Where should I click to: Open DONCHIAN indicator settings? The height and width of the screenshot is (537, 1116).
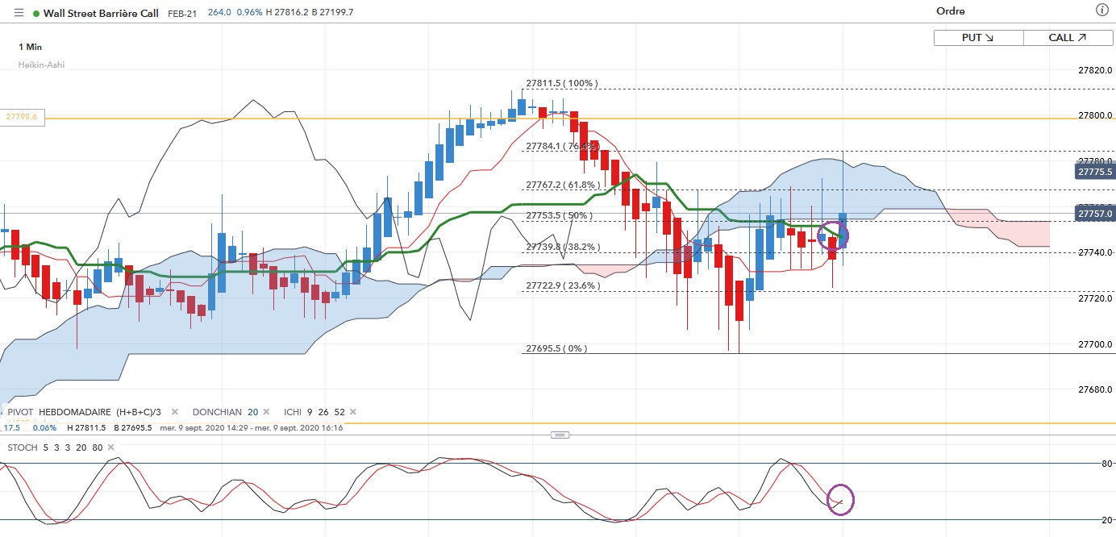[x=224, y=412]
